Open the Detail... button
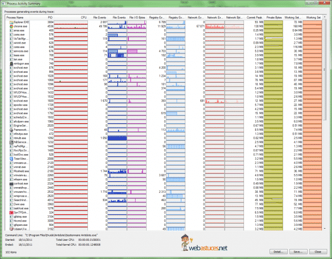Viewport: 332px width, 259px height. click(x=277, y=252)
